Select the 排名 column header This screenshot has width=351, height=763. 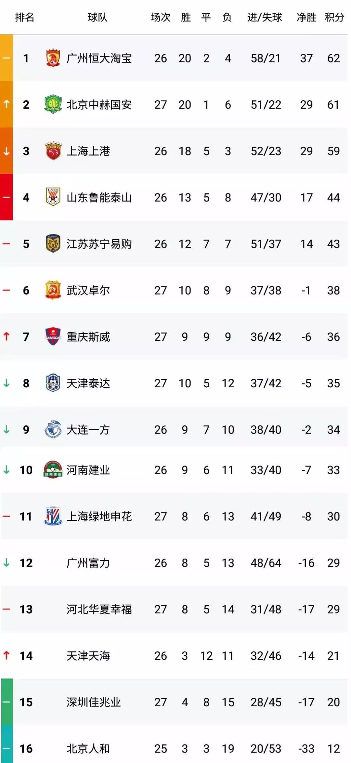tap(25, 17)
